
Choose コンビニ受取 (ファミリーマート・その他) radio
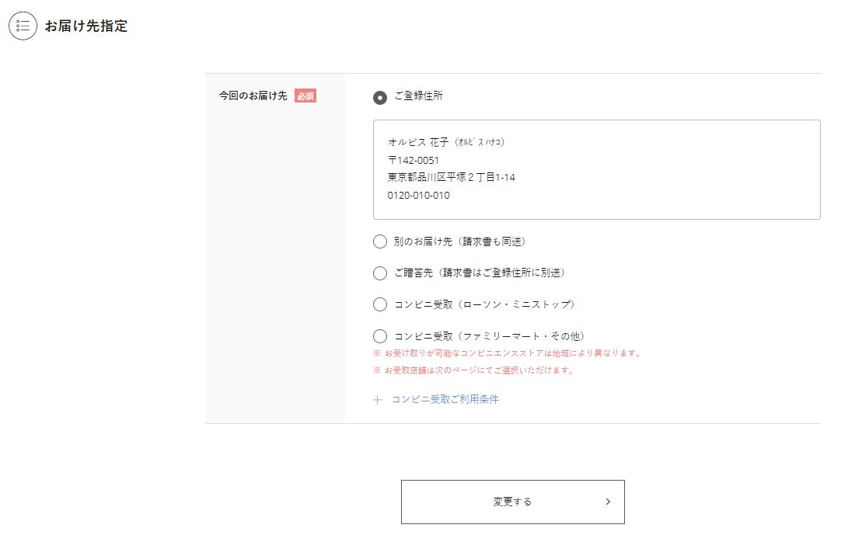pyautogui.click(x=380, y=336)
